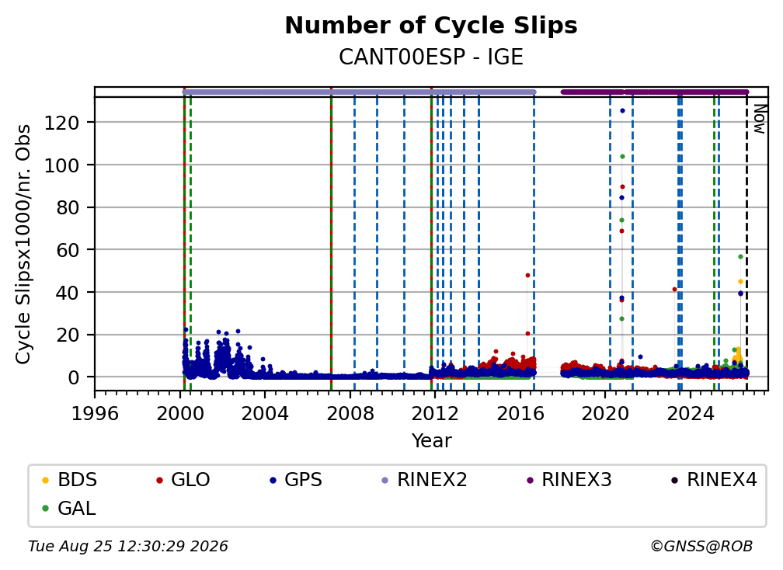Image resolution: width=783 pixels, height=570 pixels.
Task: Click the purple RINEX3 availability bar
Action: click(655, 92)
